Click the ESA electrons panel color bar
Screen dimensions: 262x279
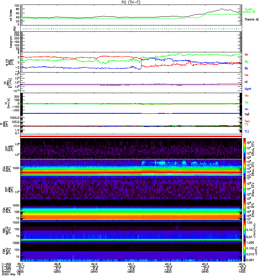click(x=245, y=210)
